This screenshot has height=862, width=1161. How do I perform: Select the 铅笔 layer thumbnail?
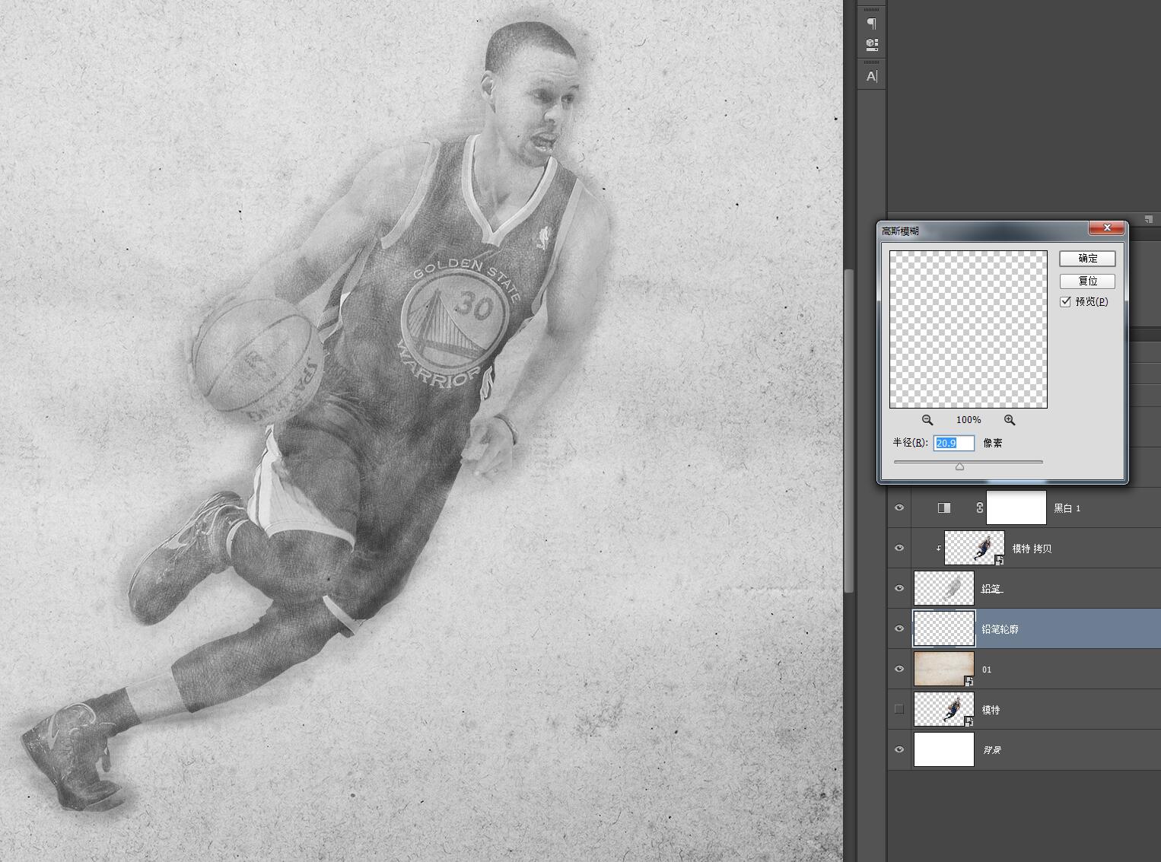tap(944, 589)
